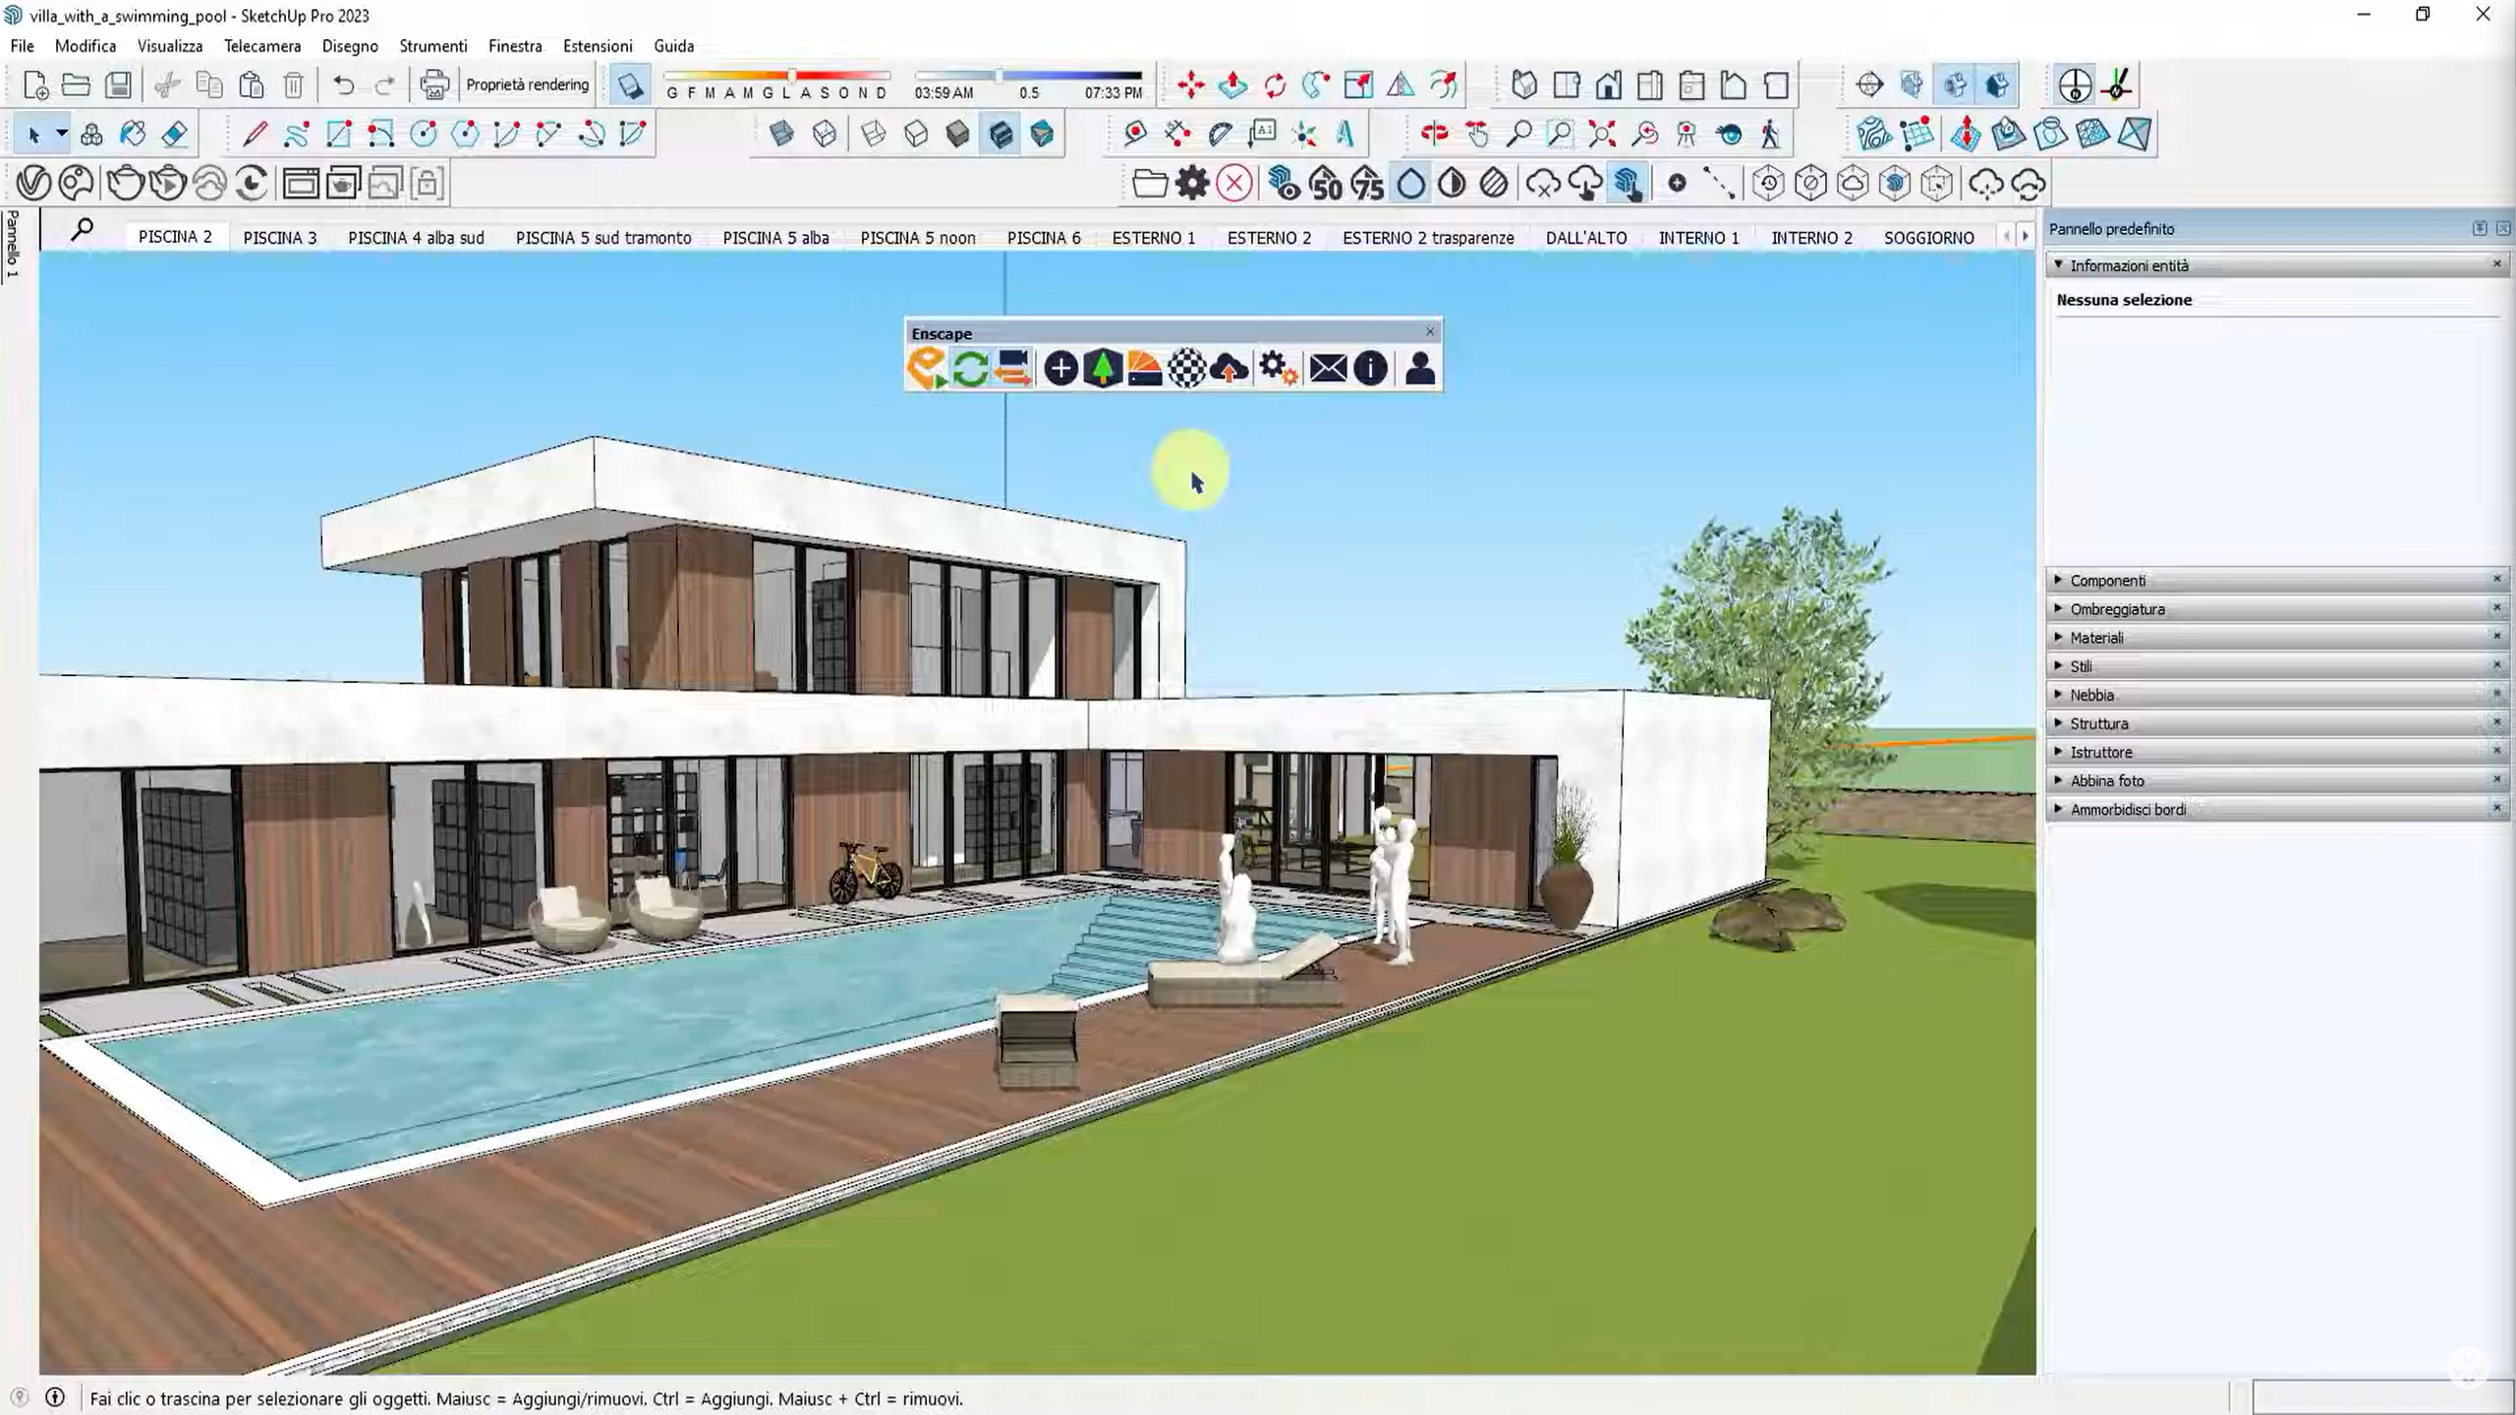The height and width of the screenshot is (1415, 2516).
Task: Expand the Componenti panel
Action: click(2107, 581)
